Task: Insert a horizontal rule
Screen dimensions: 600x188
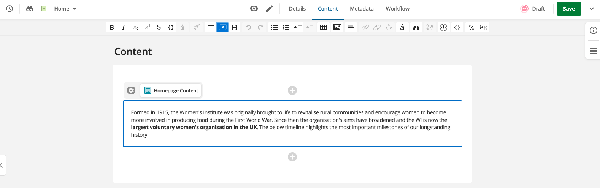Action: coord(351,27)
